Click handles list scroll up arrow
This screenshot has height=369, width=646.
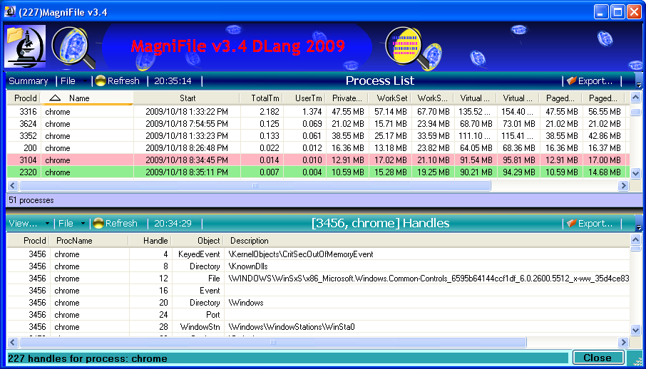click(635, 239)
